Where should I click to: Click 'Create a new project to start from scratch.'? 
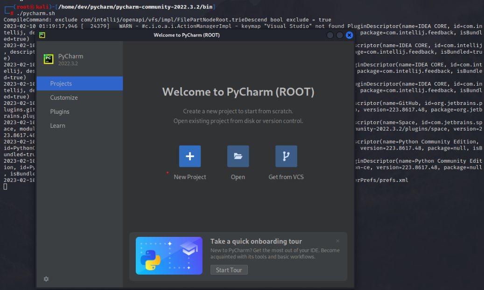(238, 111)
